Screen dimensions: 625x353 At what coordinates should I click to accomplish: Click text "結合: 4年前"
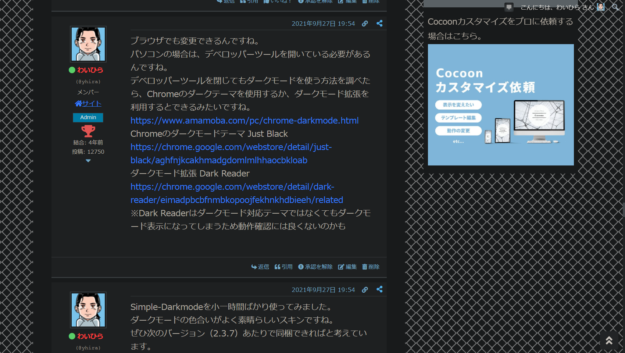pos(88,143)
